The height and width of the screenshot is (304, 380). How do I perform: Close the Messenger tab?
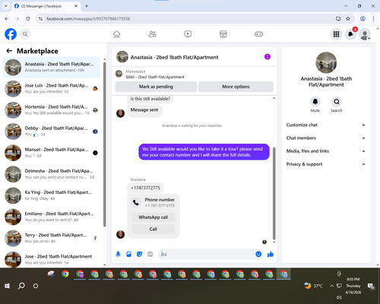[x=76, y=6]
